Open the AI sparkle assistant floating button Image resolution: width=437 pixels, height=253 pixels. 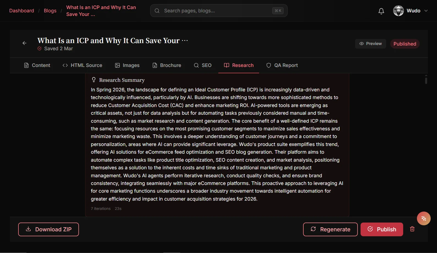(x=424, y=218)
